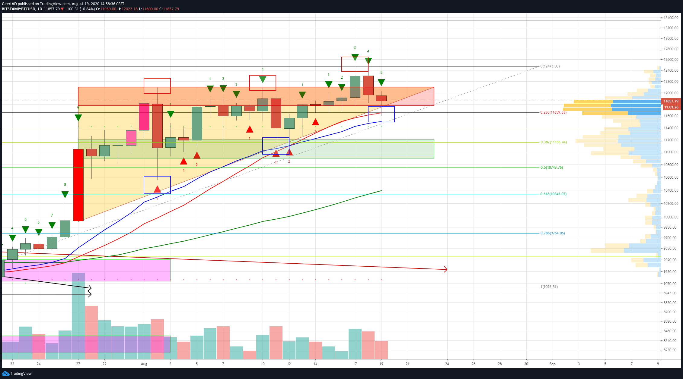The height and width of the screenshot is (379, 683).
Task: Click the 9550.00 price axis tick
Action: tap(670, 249)
